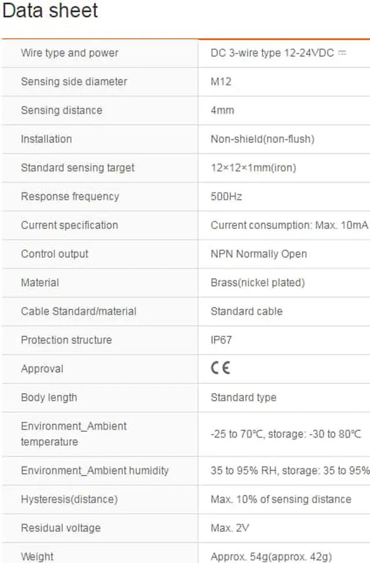
Task: Click the Environment_Ambient temperature label
Action: pyautogui.click(x=73, y=434)
